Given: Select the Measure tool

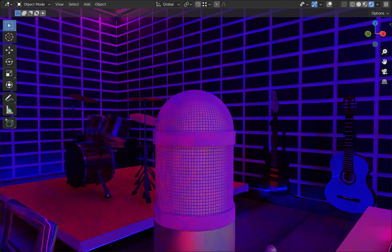Looking at the screenshot, I should (9, 110).
